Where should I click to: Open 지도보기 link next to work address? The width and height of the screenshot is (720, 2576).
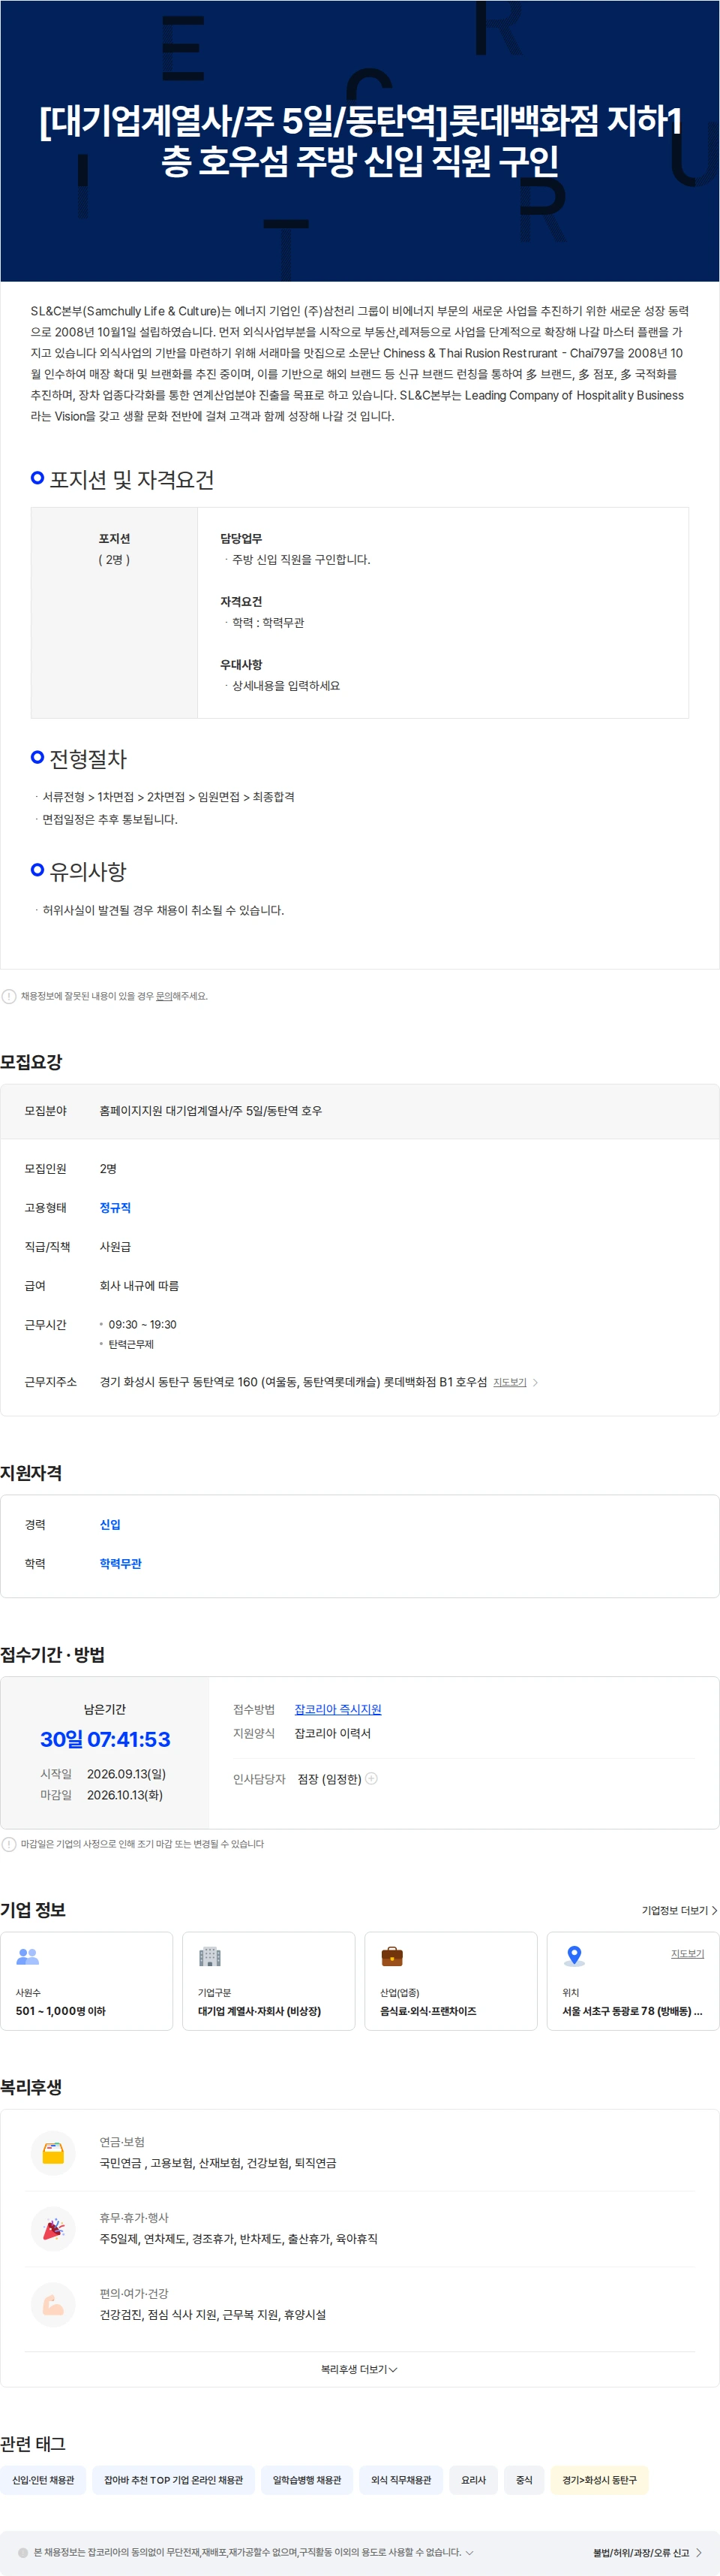tap(509, 1382)
